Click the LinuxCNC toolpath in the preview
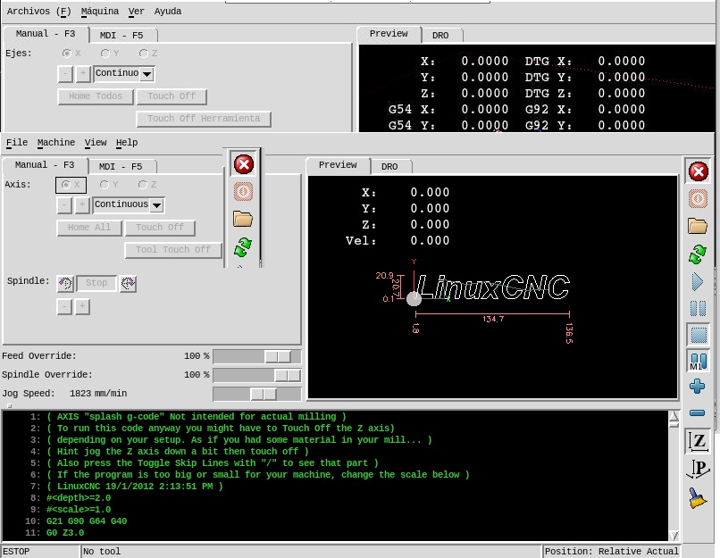The height and width of the screenshot is (558, 720). coord(493,287)
